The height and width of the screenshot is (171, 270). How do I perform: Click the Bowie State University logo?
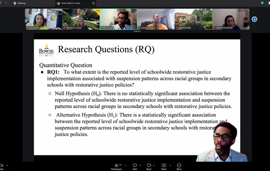[46, 50]
